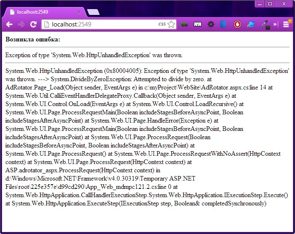Click the text 'System.DivideByZeroException'
The image size is (295, 234).
pyautogui.click(x=91, y=79)
